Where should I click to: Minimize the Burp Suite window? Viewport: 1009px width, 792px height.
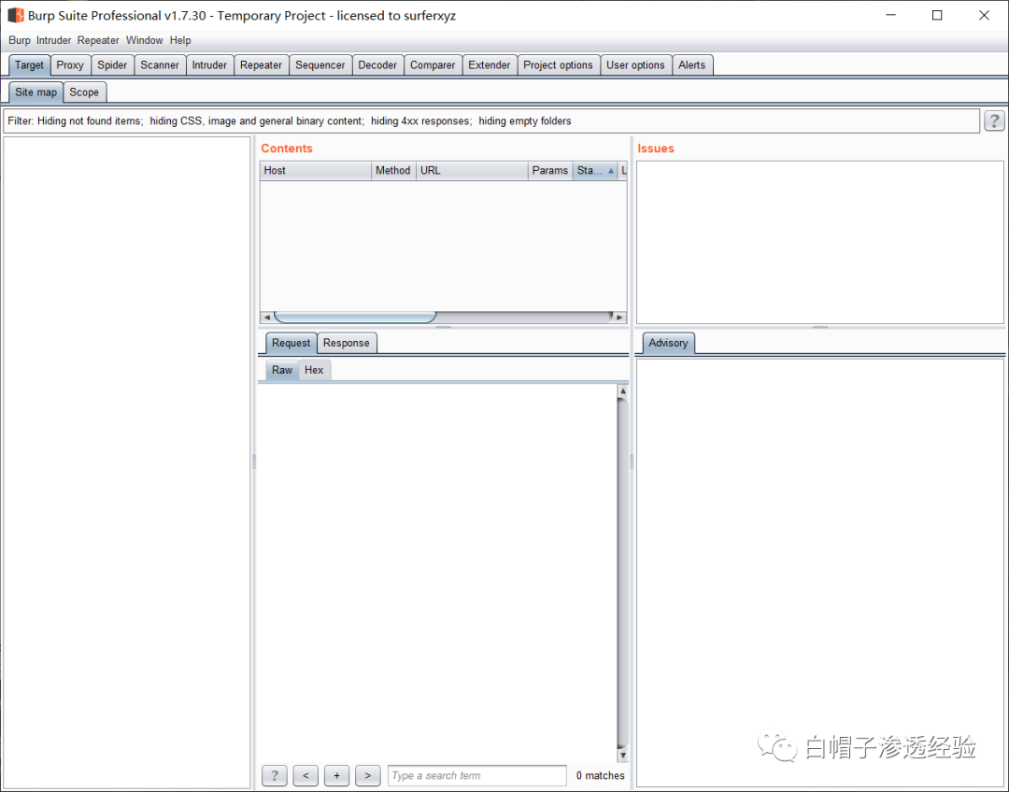pyautogui.click(x=890, y=15)
